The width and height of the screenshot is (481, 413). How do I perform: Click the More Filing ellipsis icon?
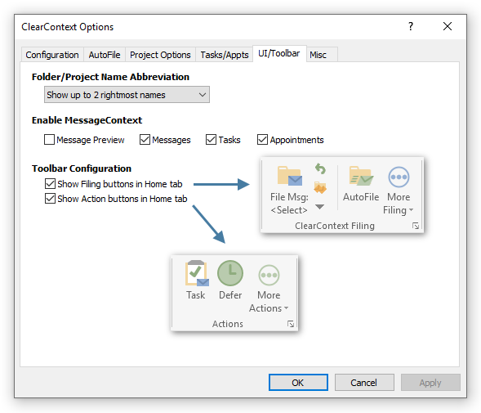(x=399, y=177)
